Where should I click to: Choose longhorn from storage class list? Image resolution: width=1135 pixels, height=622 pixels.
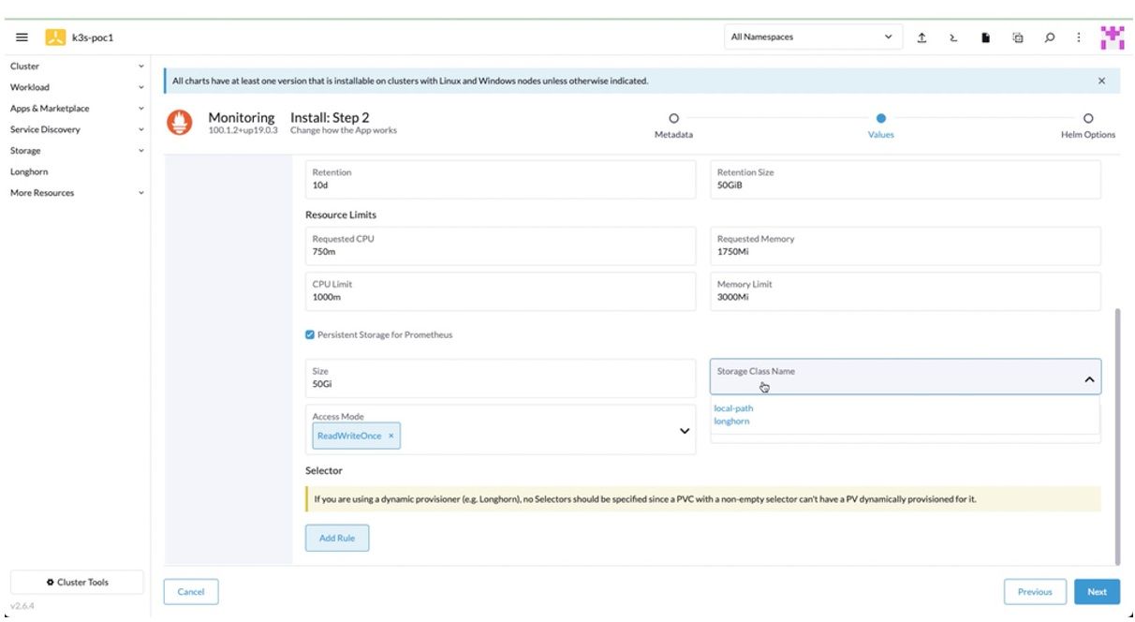click(x=731, y=422)
